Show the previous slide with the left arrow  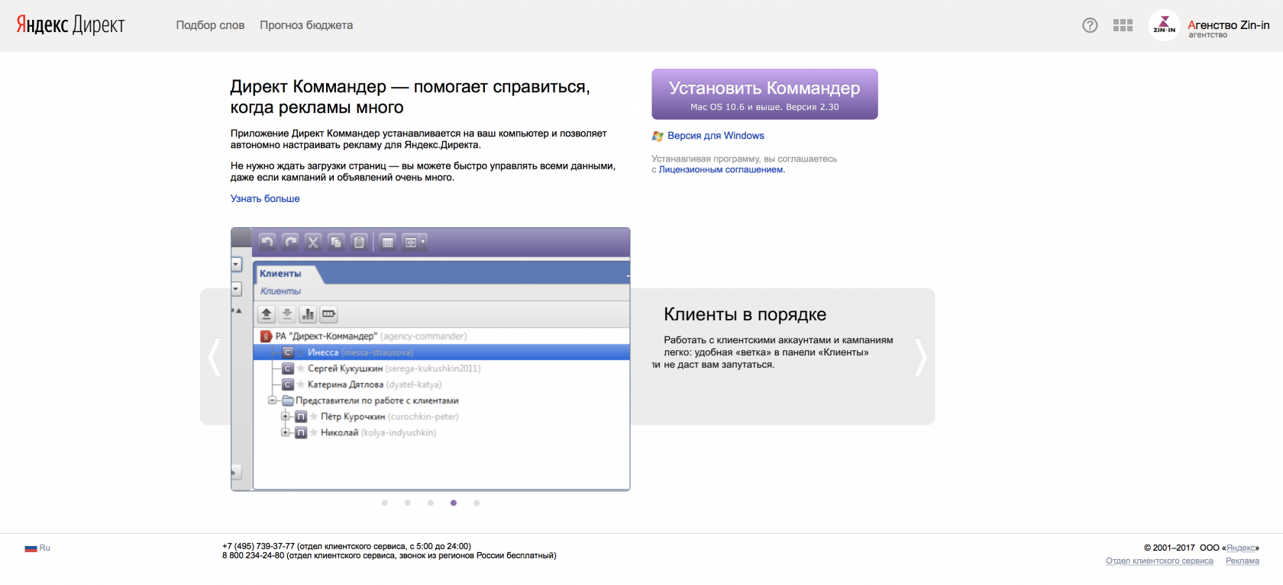(215, 356)
